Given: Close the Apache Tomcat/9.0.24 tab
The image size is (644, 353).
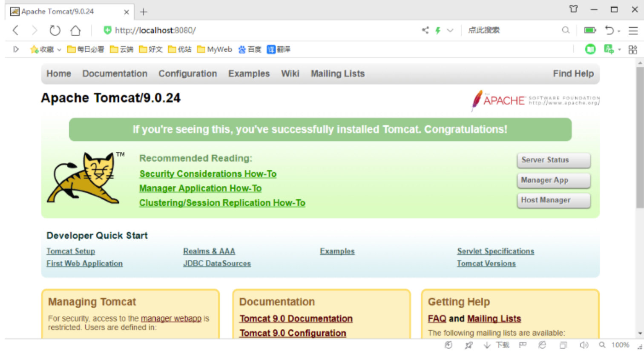Looking at the screenshot, I should pyautogui.click(x=126, y=12).
